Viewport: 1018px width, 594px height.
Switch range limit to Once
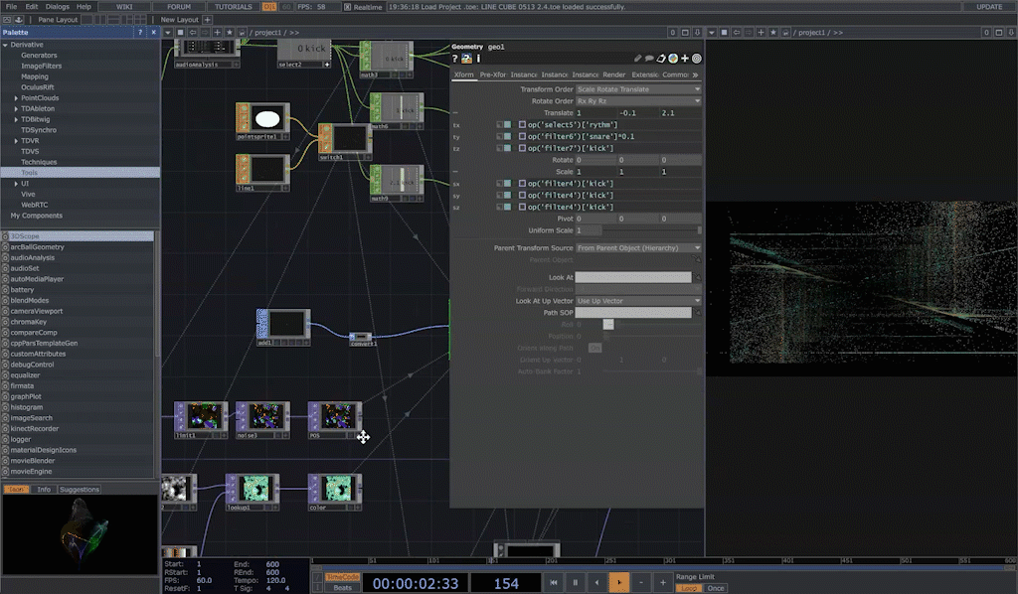coord(716,588)
